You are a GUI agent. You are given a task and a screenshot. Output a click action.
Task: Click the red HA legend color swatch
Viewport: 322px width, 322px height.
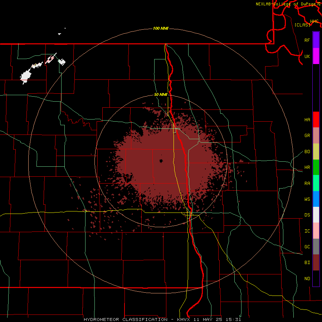click(316, 119)
